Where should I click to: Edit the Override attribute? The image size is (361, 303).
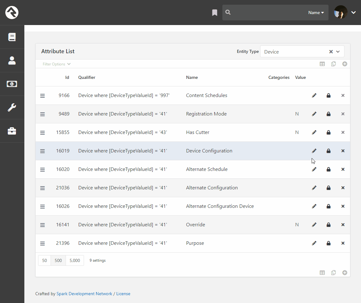pyautogui.click(x=314, y=224)
